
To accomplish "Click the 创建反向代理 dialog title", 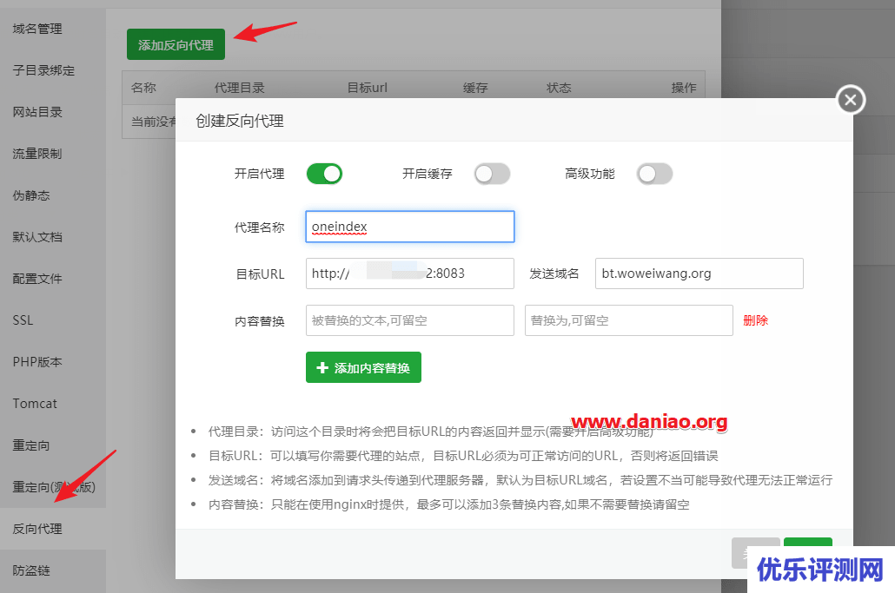I will 240,121.
